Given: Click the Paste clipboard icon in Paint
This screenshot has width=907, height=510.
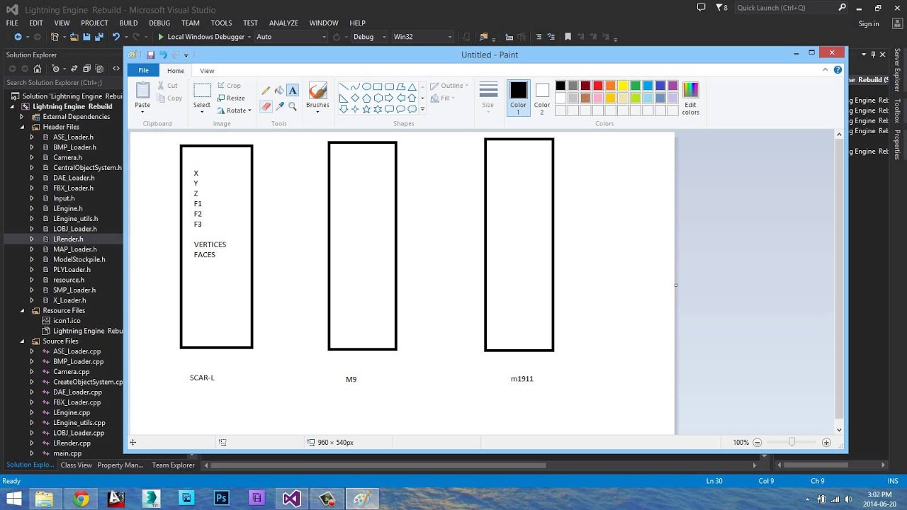Looking at the screenshot, I should (x=142, y=91).
